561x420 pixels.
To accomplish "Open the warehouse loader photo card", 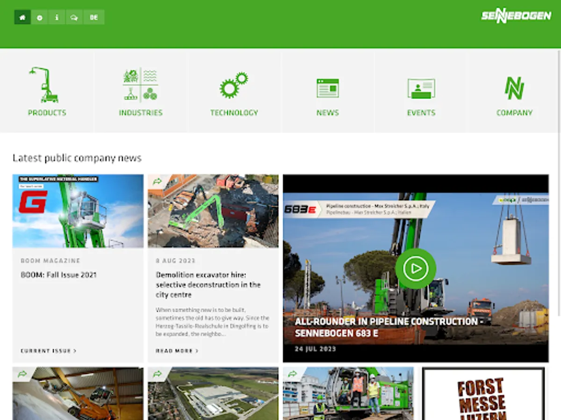I will coord(78,393).
